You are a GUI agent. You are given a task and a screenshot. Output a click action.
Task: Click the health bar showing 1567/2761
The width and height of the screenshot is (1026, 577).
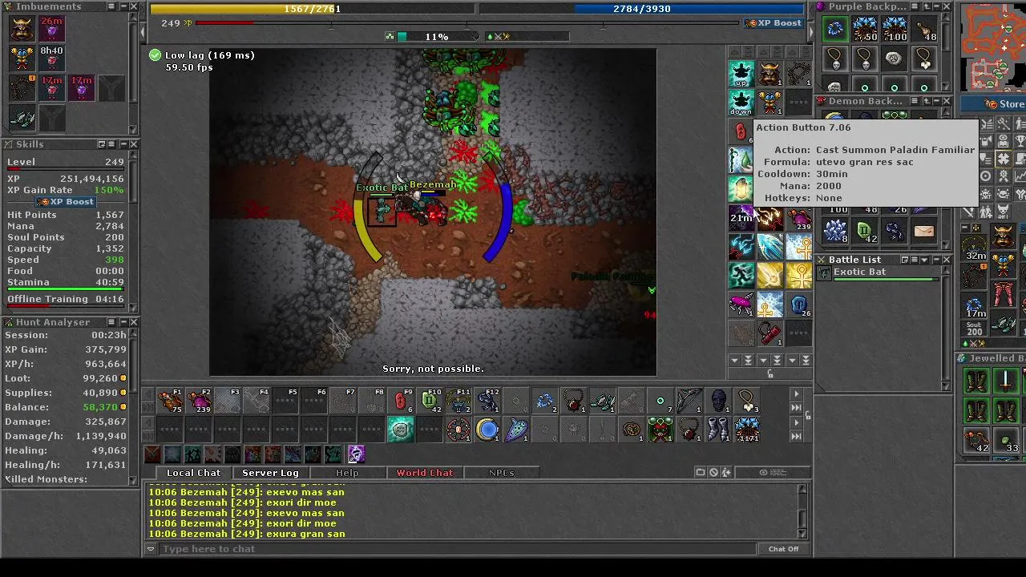[313, 9]
